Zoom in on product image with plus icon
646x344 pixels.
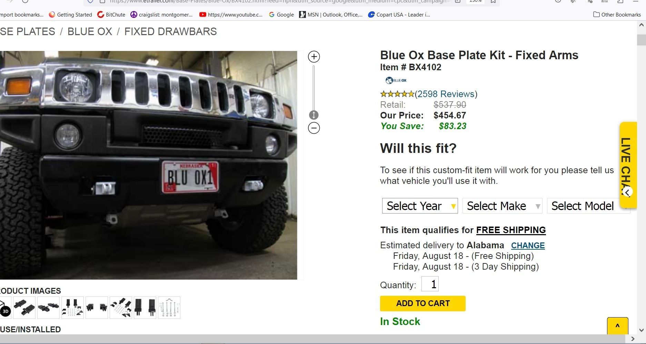coord(314,57)
